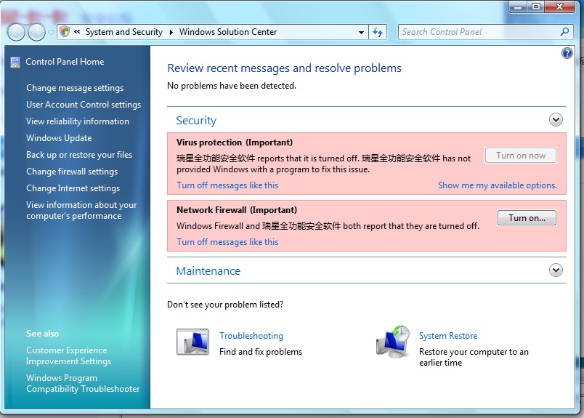
Task: Select Windows Solution Center breadcrumb
Action: coord(228,32)
